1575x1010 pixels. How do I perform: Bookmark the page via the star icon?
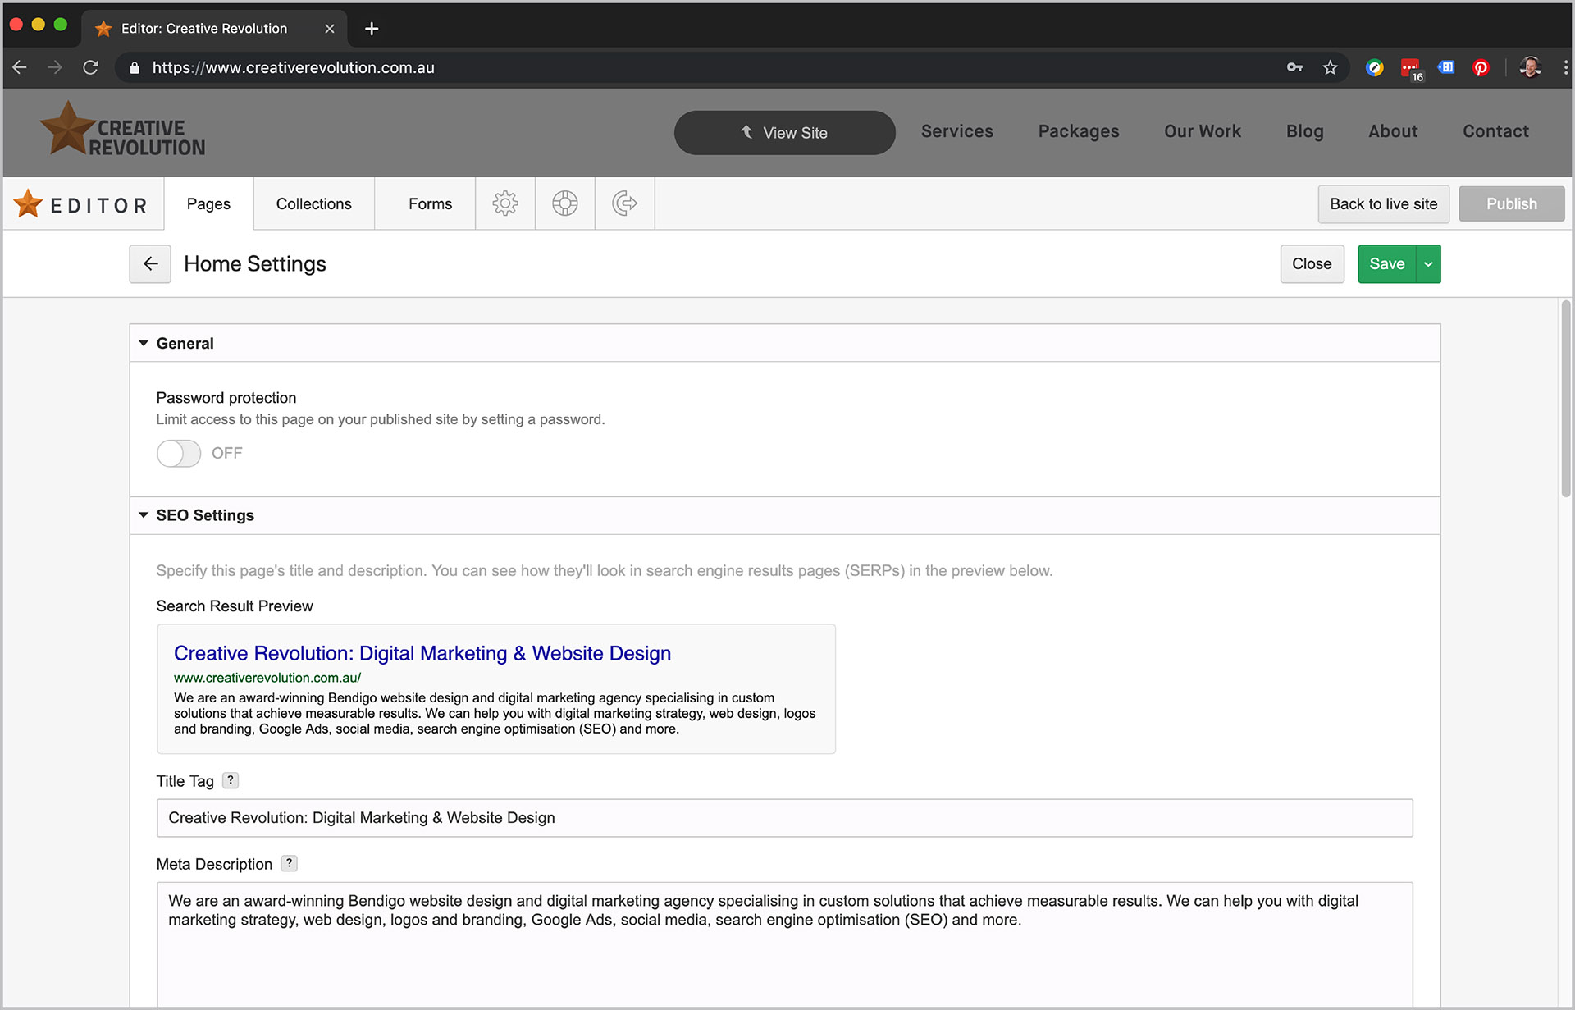(1330, 67)
